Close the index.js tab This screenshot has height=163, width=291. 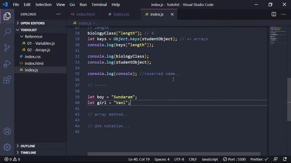(x=172, y=14)
